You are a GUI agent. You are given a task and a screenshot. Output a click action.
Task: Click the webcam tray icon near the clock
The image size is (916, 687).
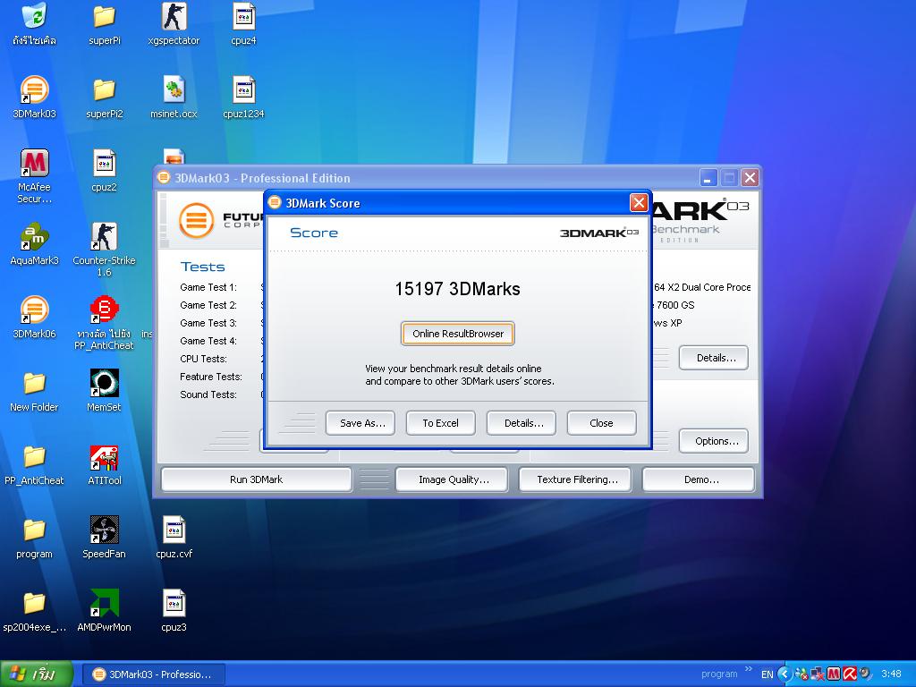coord(866,674)
